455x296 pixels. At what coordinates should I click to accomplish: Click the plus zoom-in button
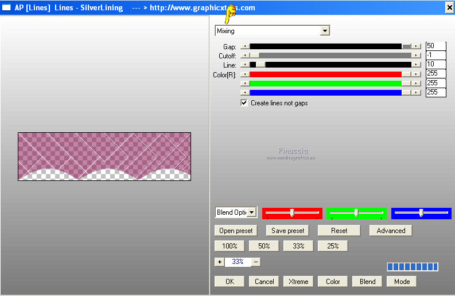pyautogui.click(x=220, y=262)
